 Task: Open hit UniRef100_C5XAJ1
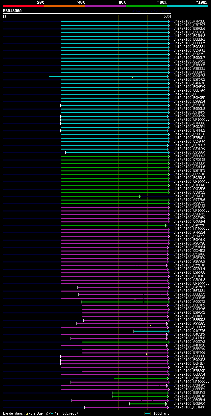189,50
